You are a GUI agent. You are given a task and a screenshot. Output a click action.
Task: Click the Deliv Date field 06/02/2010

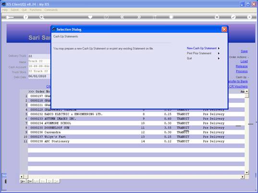[39, 76]
